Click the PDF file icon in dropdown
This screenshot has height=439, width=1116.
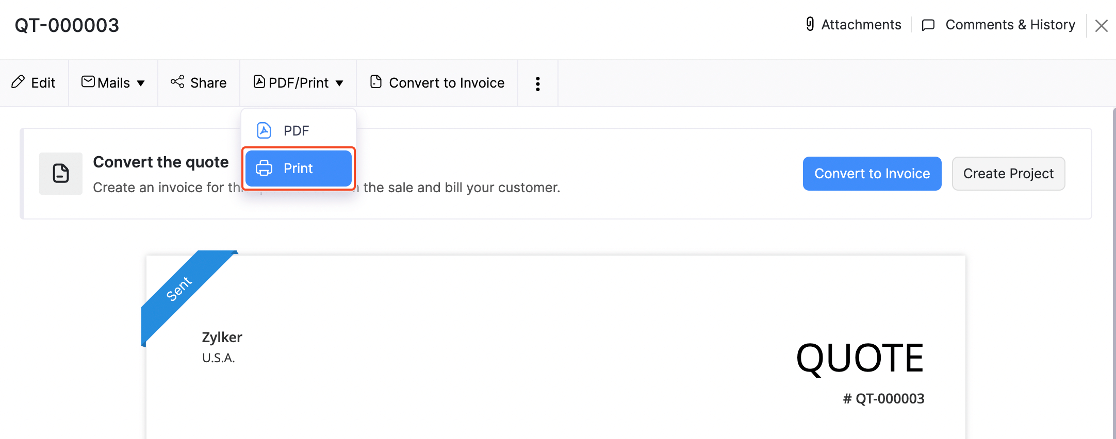tap(264, 130)
